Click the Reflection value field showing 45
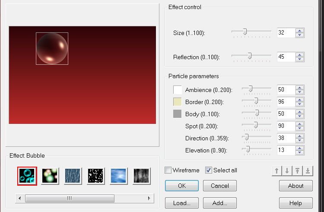 (286, 57)
